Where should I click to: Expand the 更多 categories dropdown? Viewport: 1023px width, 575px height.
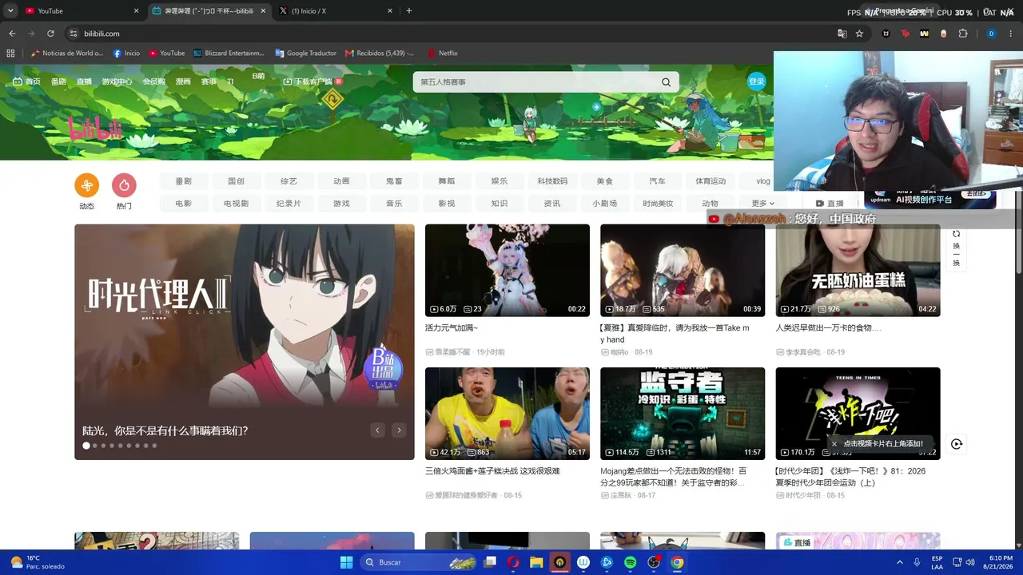coord(763,204)
